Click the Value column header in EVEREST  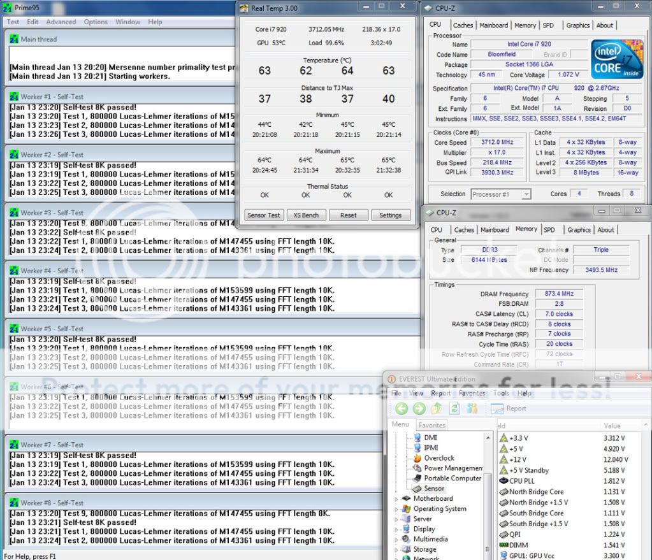[612, 426]
